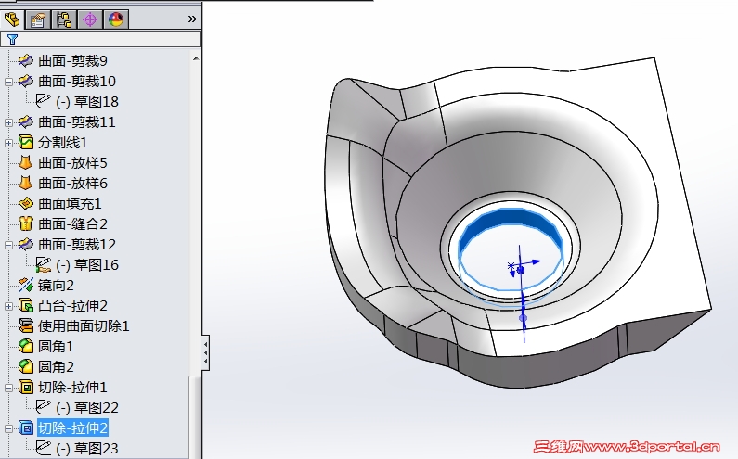Select the 凸台-拉伸2 label
Screen dimensions: 738x459
73,306
